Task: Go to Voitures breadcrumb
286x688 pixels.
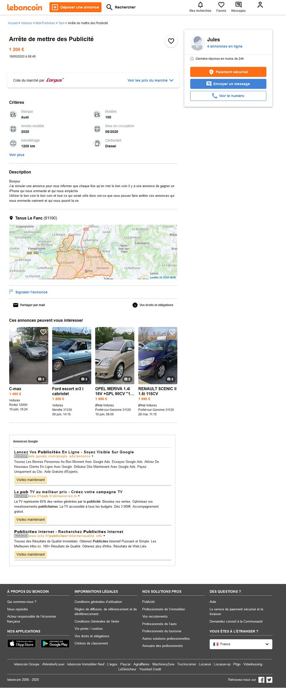Action: tap(26, 23)
